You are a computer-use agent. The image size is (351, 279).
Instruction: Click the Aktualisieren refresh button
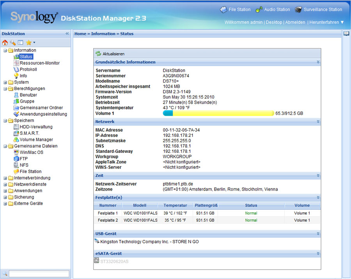[x=110, y=54]
